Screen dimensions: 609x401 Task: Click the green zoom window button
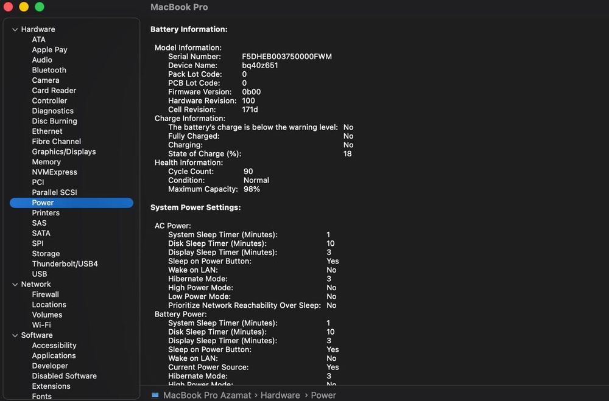(x=39, y=7)
